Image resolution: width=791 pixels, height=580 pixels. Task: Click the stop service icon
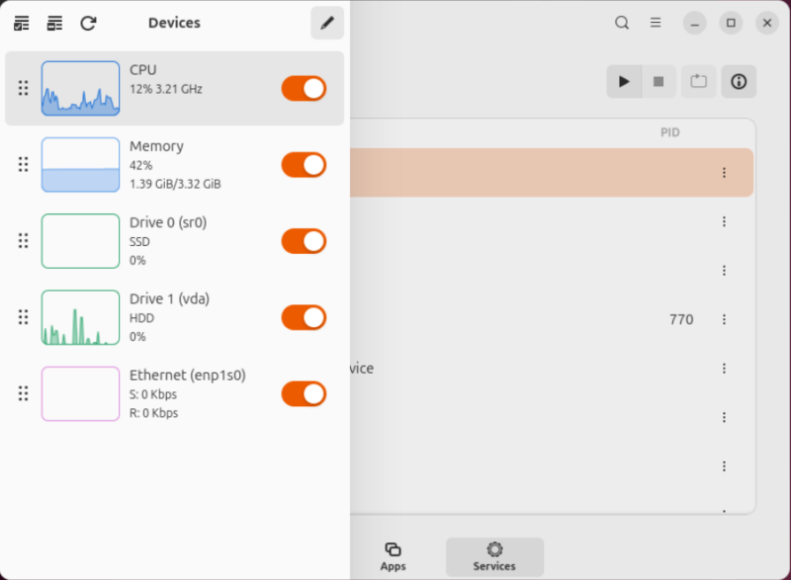click(x=659, y=81)
